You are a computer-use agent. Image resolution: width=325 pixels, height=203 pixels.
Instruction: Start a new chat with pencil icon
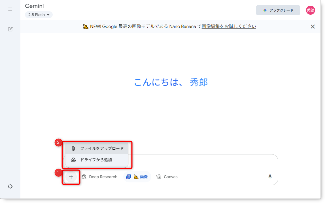(10, 29)
